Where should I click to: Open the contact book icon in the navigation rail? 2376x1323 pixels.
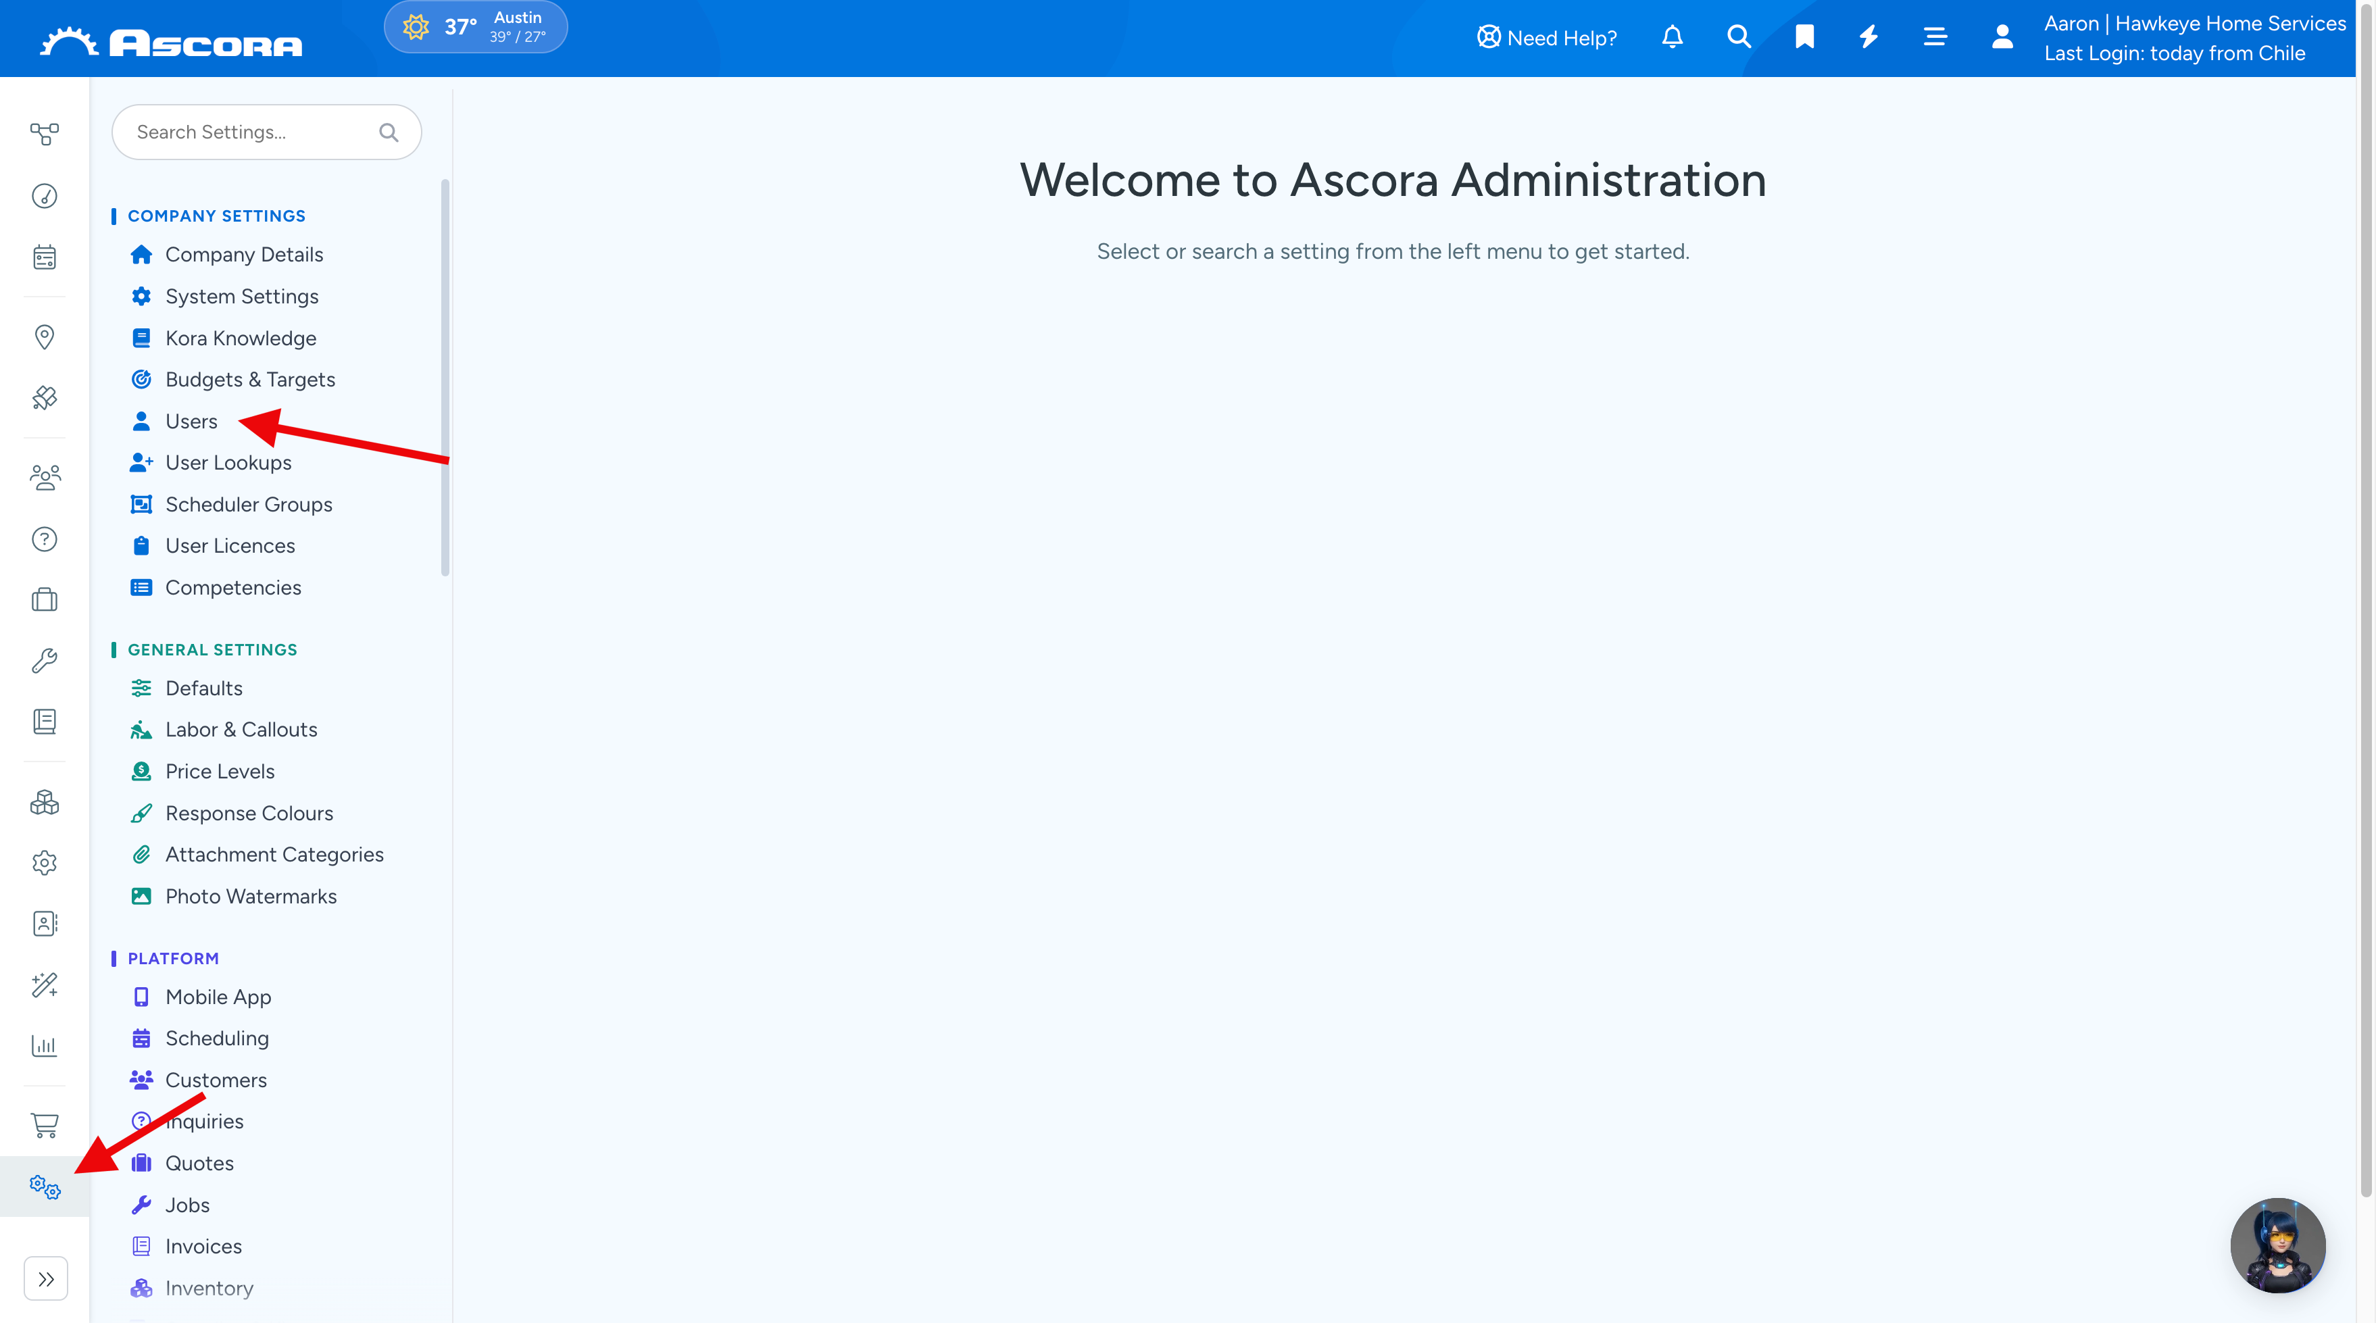coord(45,924)
